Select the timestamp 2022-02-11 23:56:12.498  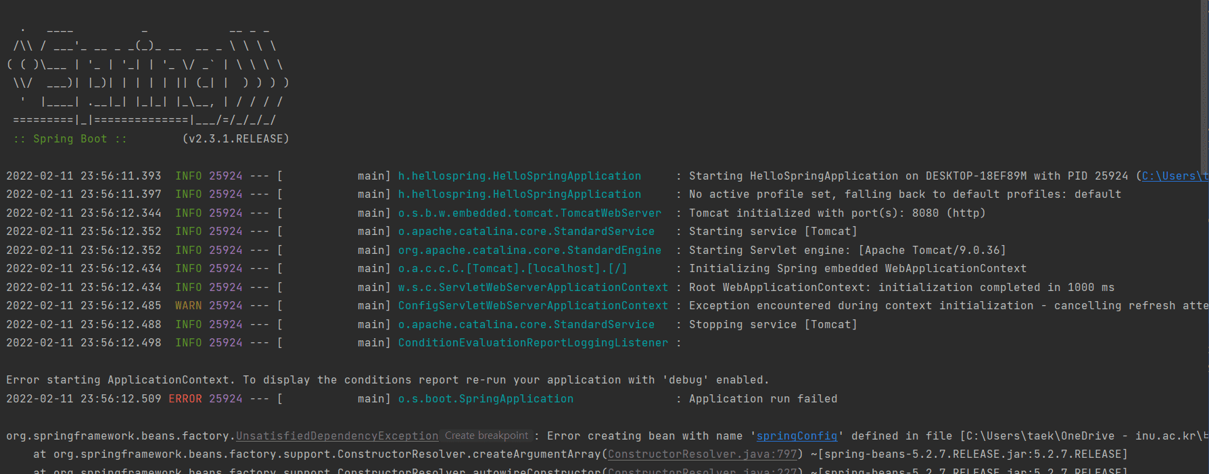pyautogui.click(x=84, y=343)
